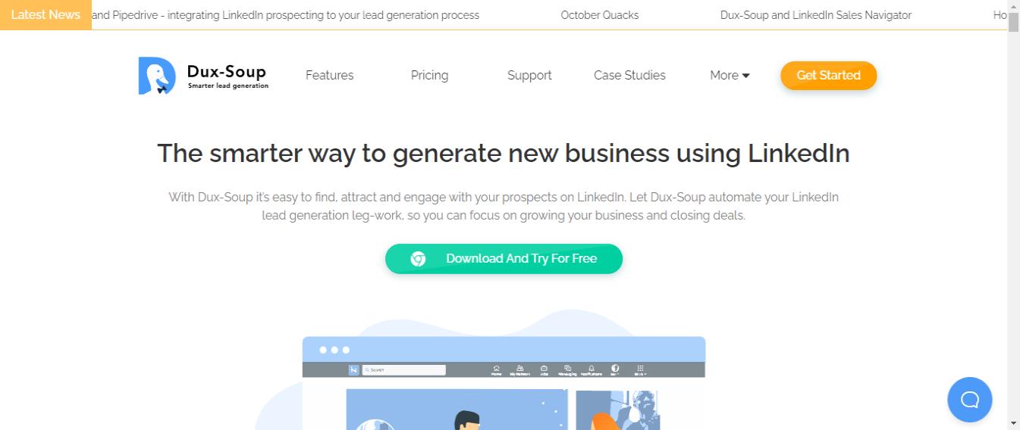
Task: Open the blue chat support bubble
Action: pos(969,399)
